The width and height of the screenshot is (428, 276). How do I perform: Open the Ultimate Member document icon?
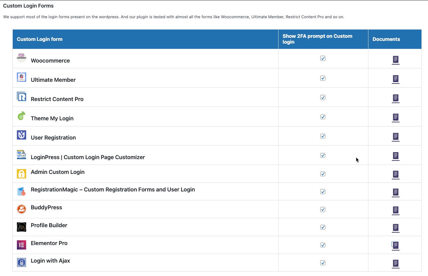click(396, 79)
